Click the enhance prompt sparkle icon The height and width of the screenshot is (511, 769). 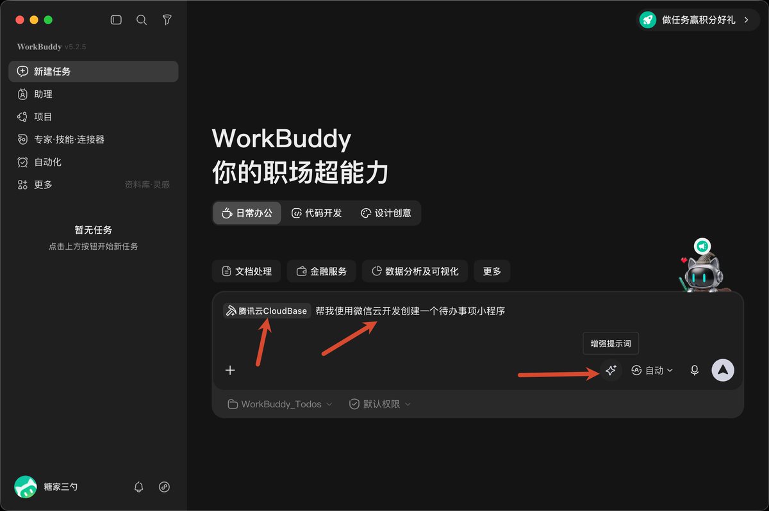pos(611,370)
